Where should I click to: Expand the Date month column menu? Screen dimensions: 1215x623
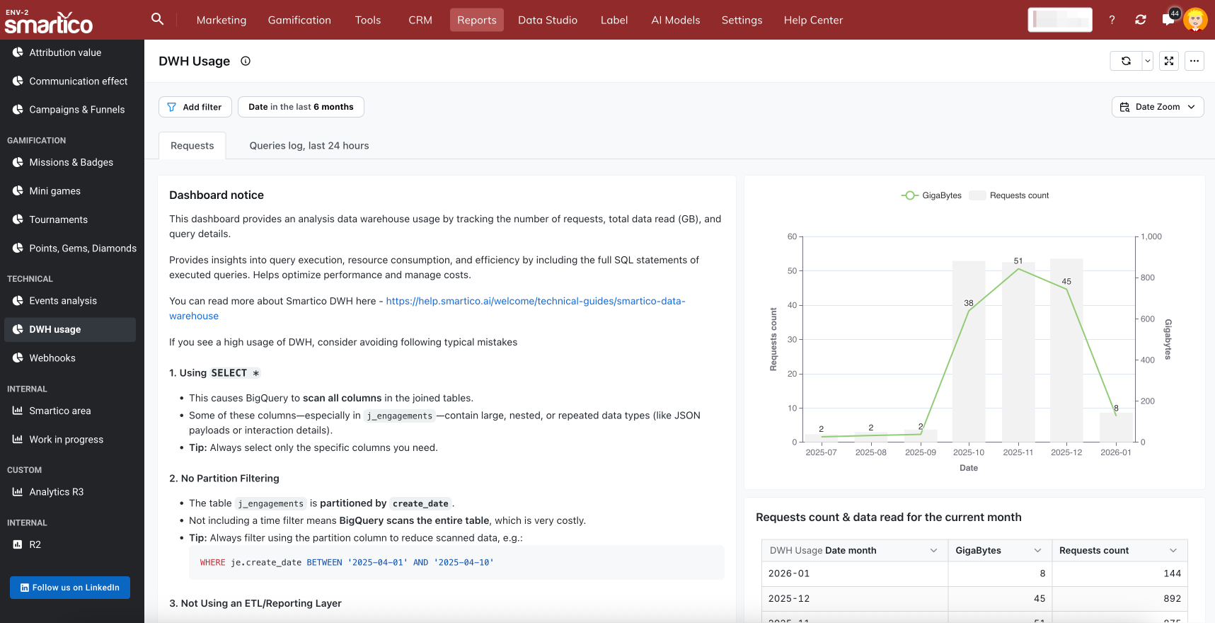(x=933, y=551)
